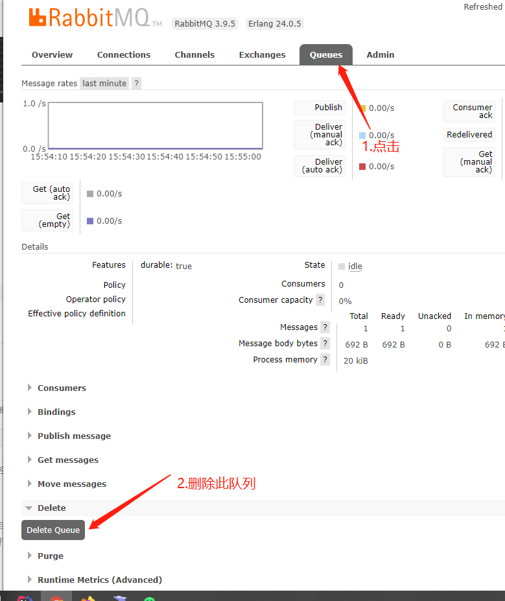Click the Delete Queue button
Image resolution: width=505 pixels, height=601 pixels.
(x=53, y=530)
